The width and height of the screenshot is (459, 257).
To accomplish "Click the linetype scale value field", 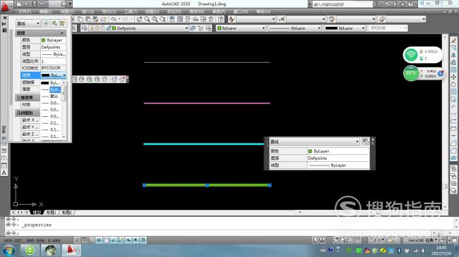I will click(53, 61).
